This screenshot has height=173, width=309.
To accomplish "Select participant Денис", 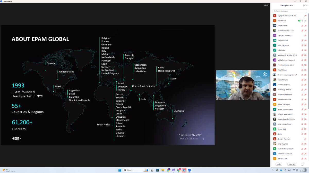I will coord(290,134).
